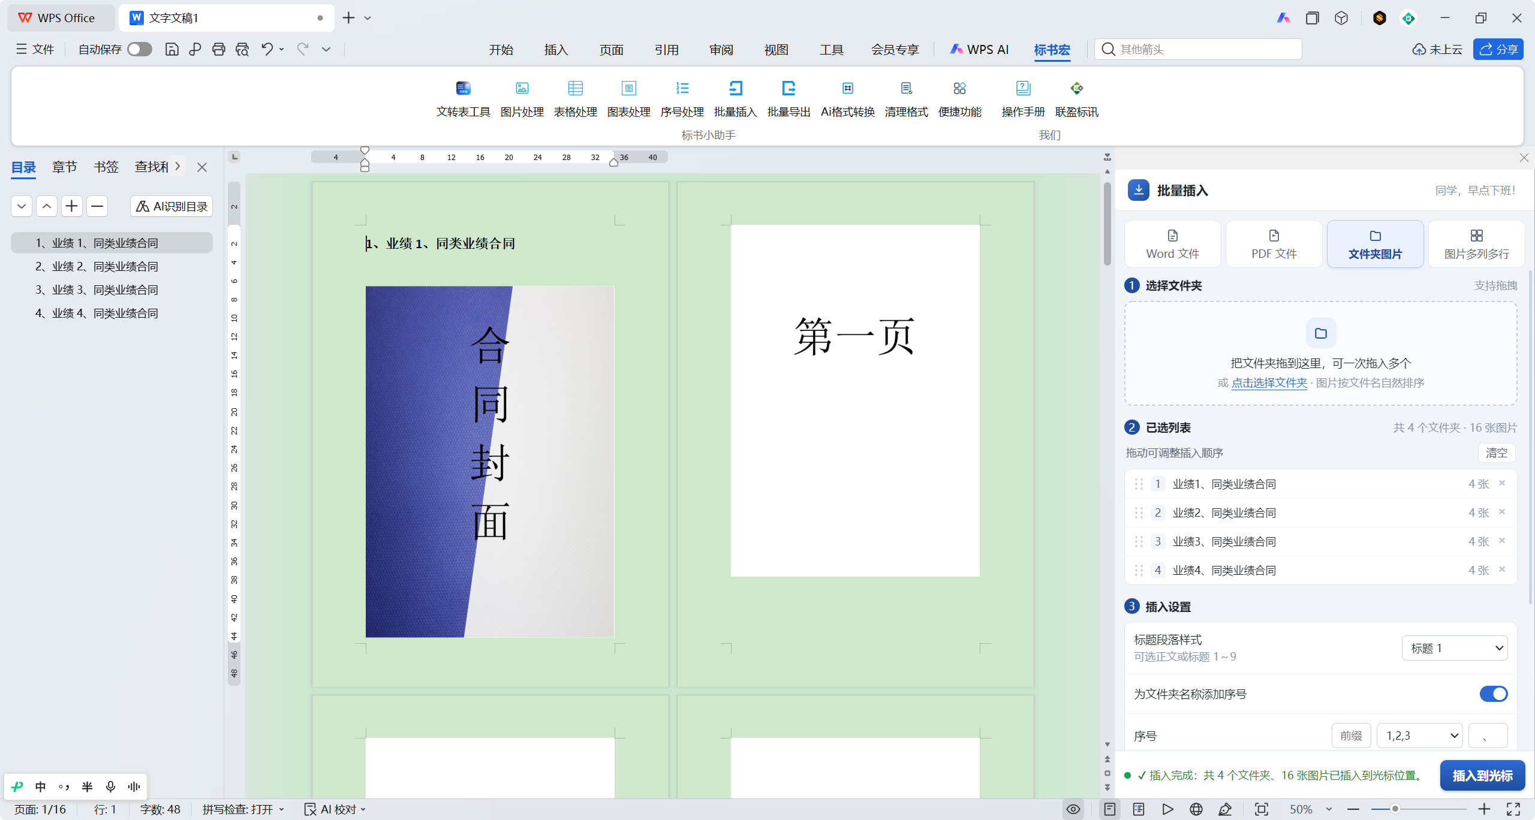This screenshot has width=1535, height=820.
Task: Click the zoom slider handle
Action: [1395, 809]
